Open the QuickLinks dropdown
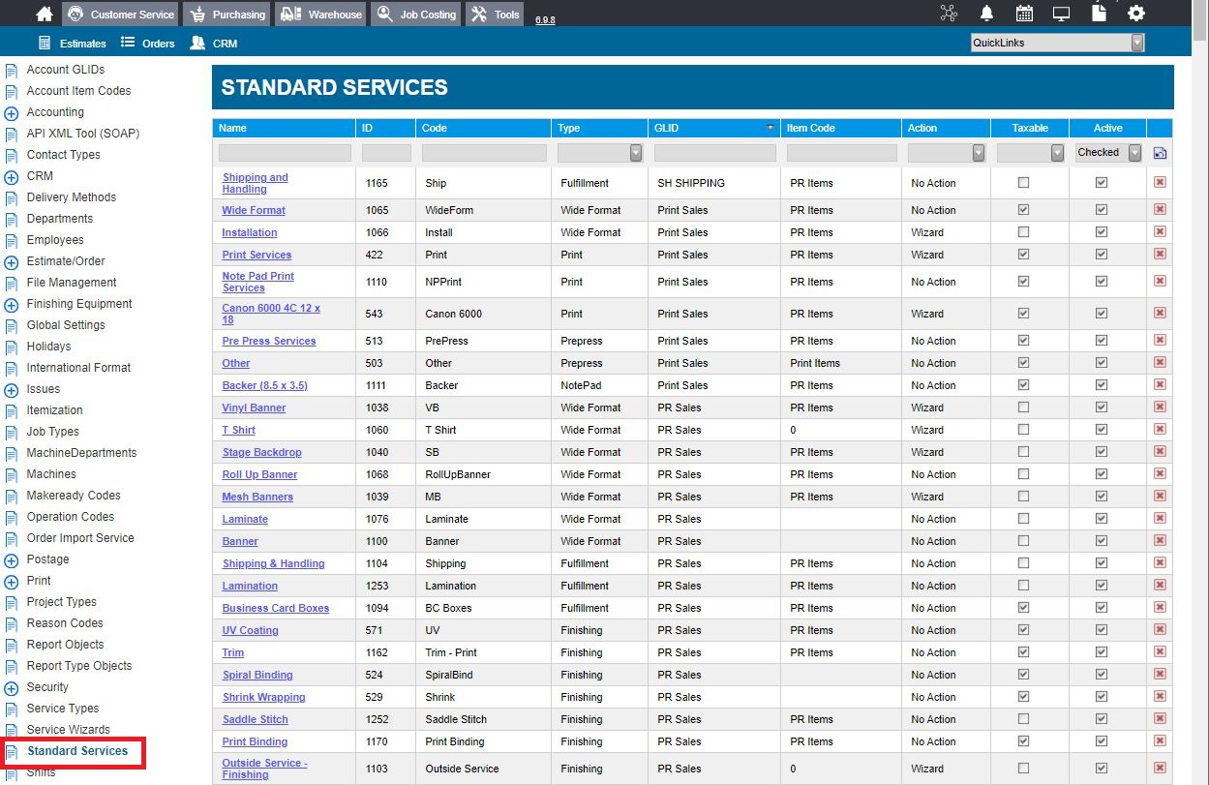1209x785 pixels. pyautogui.click(x=1057, y=43)
